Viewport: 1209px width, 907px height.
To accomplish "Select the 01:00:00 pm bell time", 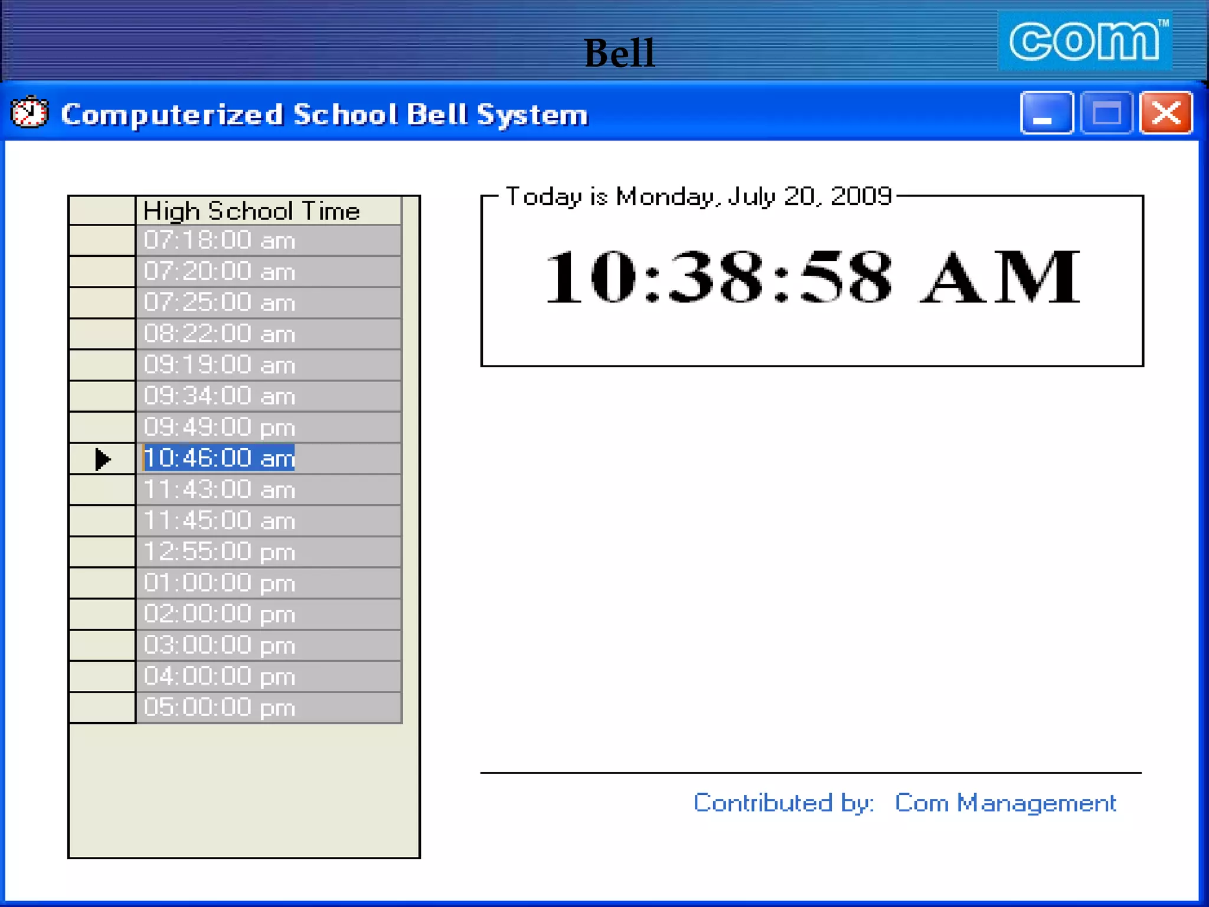I will point(269,583).
